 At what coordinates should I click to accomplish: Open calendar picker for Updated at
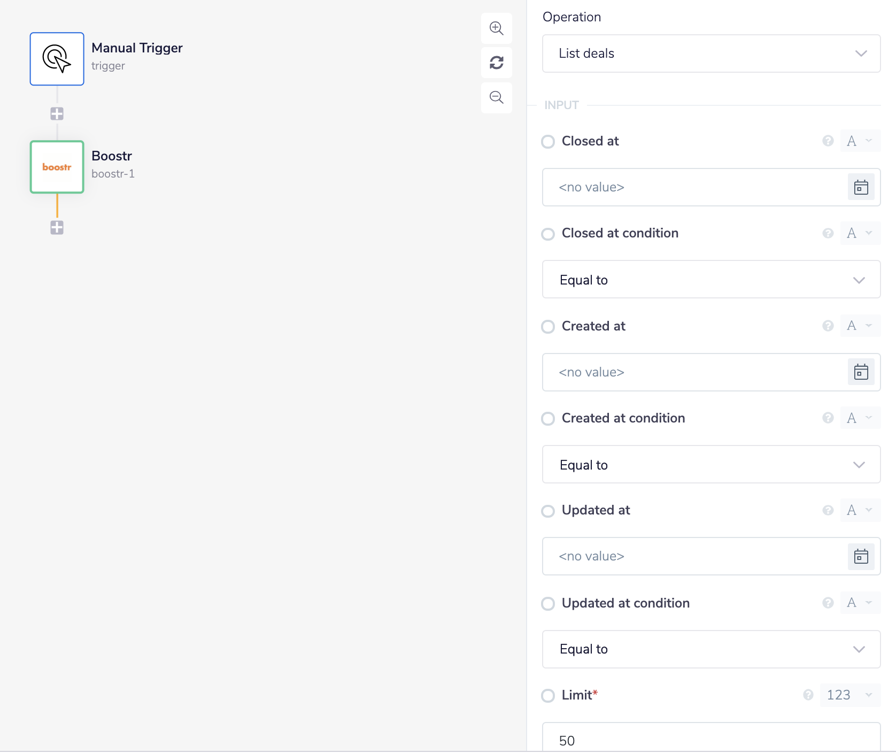(861, 556)
